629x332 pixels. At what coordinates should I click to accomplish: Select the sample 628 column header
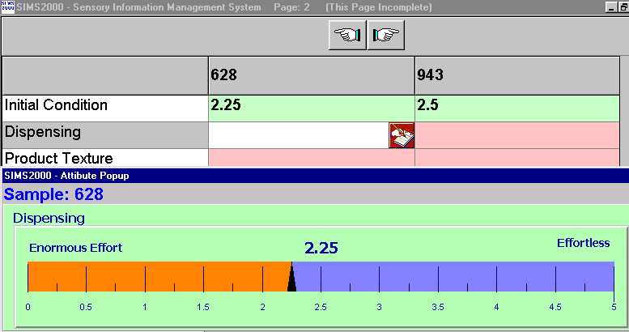[311, 75]
